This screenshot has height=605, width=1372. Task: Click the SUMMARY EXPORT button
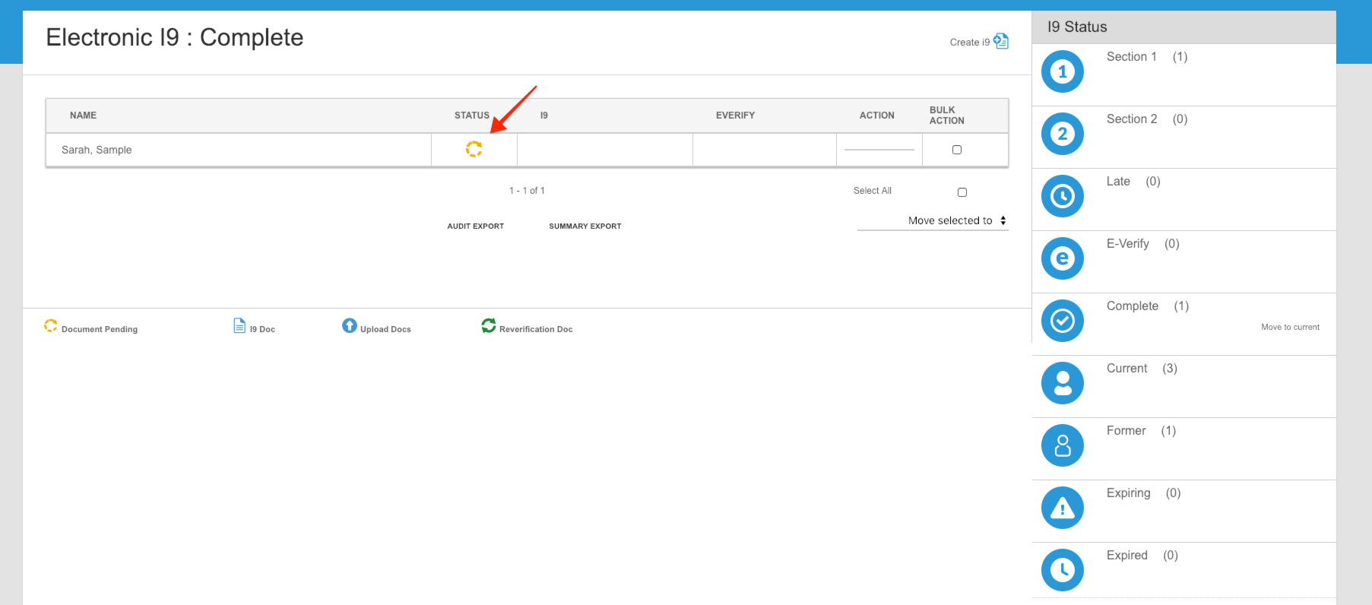585,226
